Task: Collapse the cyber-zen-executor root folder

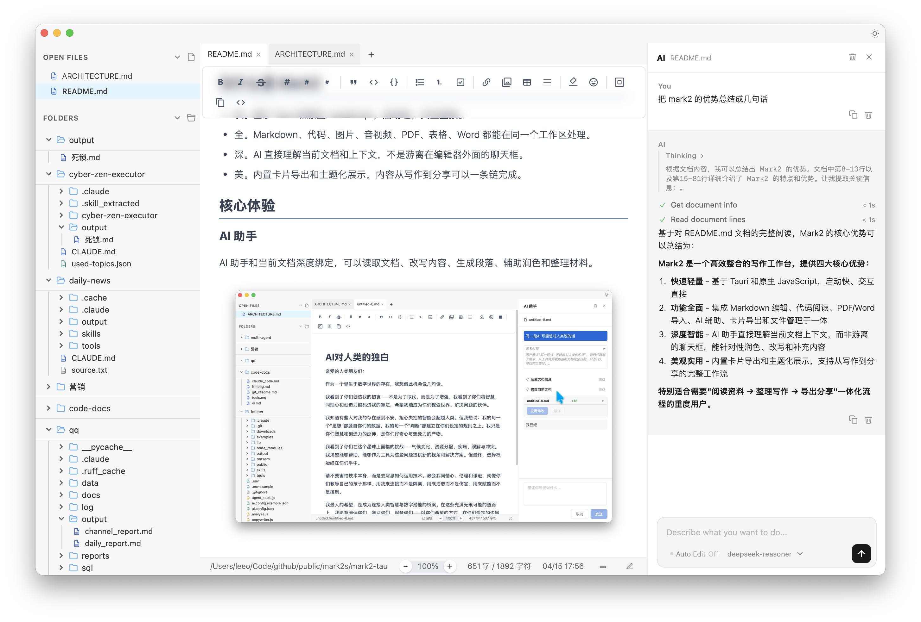Action: [x=49, y=174]
